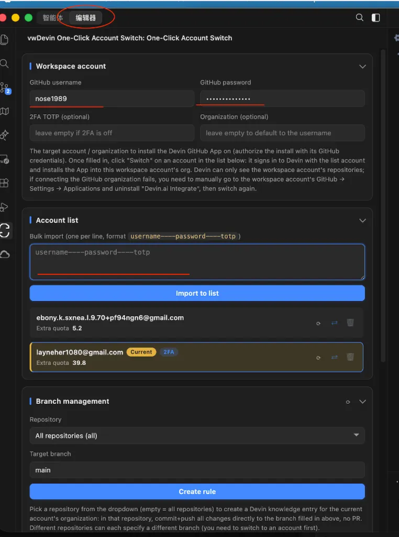Screen dimensions: 399x537
Task: Click the Branch management heading
Action: point(72,401)
